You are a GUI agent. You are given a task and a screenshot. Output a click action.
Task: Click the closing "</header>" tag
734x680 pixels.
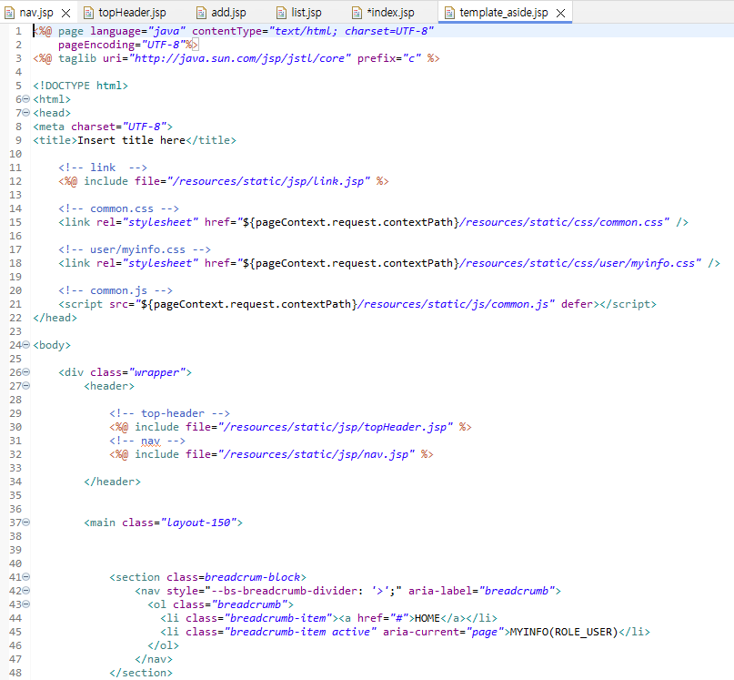[113, 482]
